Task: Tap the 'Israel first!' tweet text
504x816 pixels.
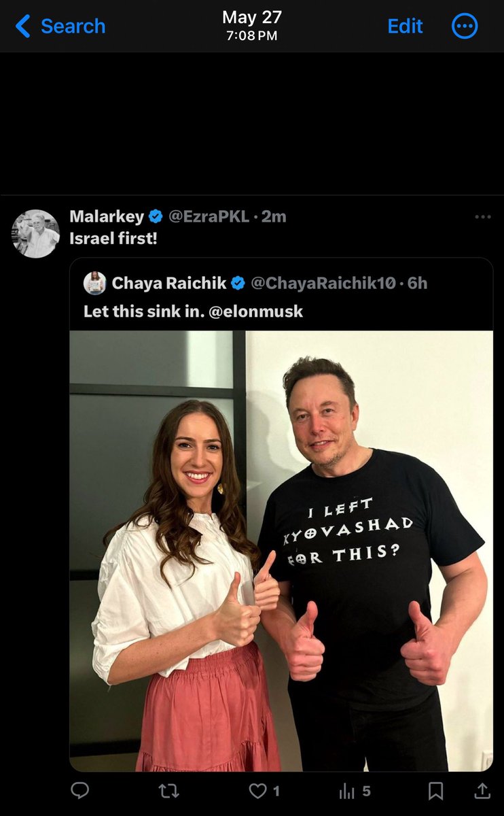Action: [x=113, y=239]
